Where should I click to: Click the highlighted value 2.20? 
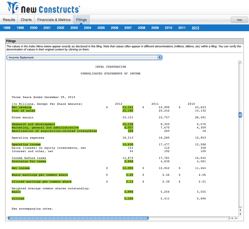tap(130, 175)
